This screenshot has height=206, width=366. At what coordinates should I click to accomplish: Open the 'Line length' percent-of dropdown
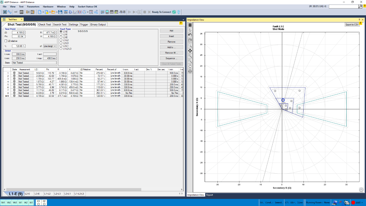(x=50, y=46)
